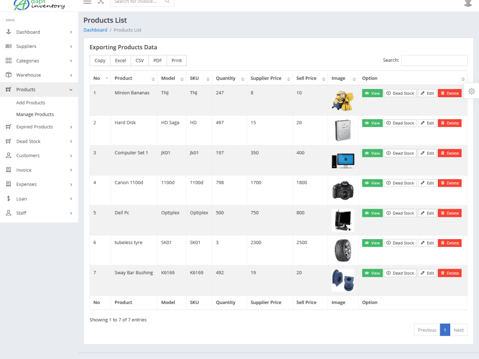Go to the Next page
Image resolution: width=479 pixels, height=359 pixels.
point(458,330)
